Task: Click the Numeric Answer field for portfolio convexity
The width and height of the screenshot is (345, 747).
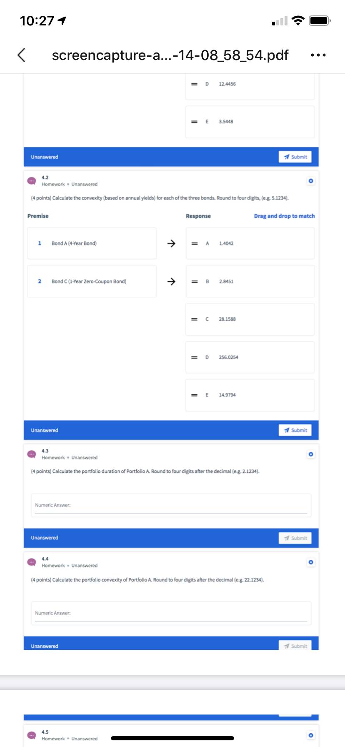Action: pos(171,613)
